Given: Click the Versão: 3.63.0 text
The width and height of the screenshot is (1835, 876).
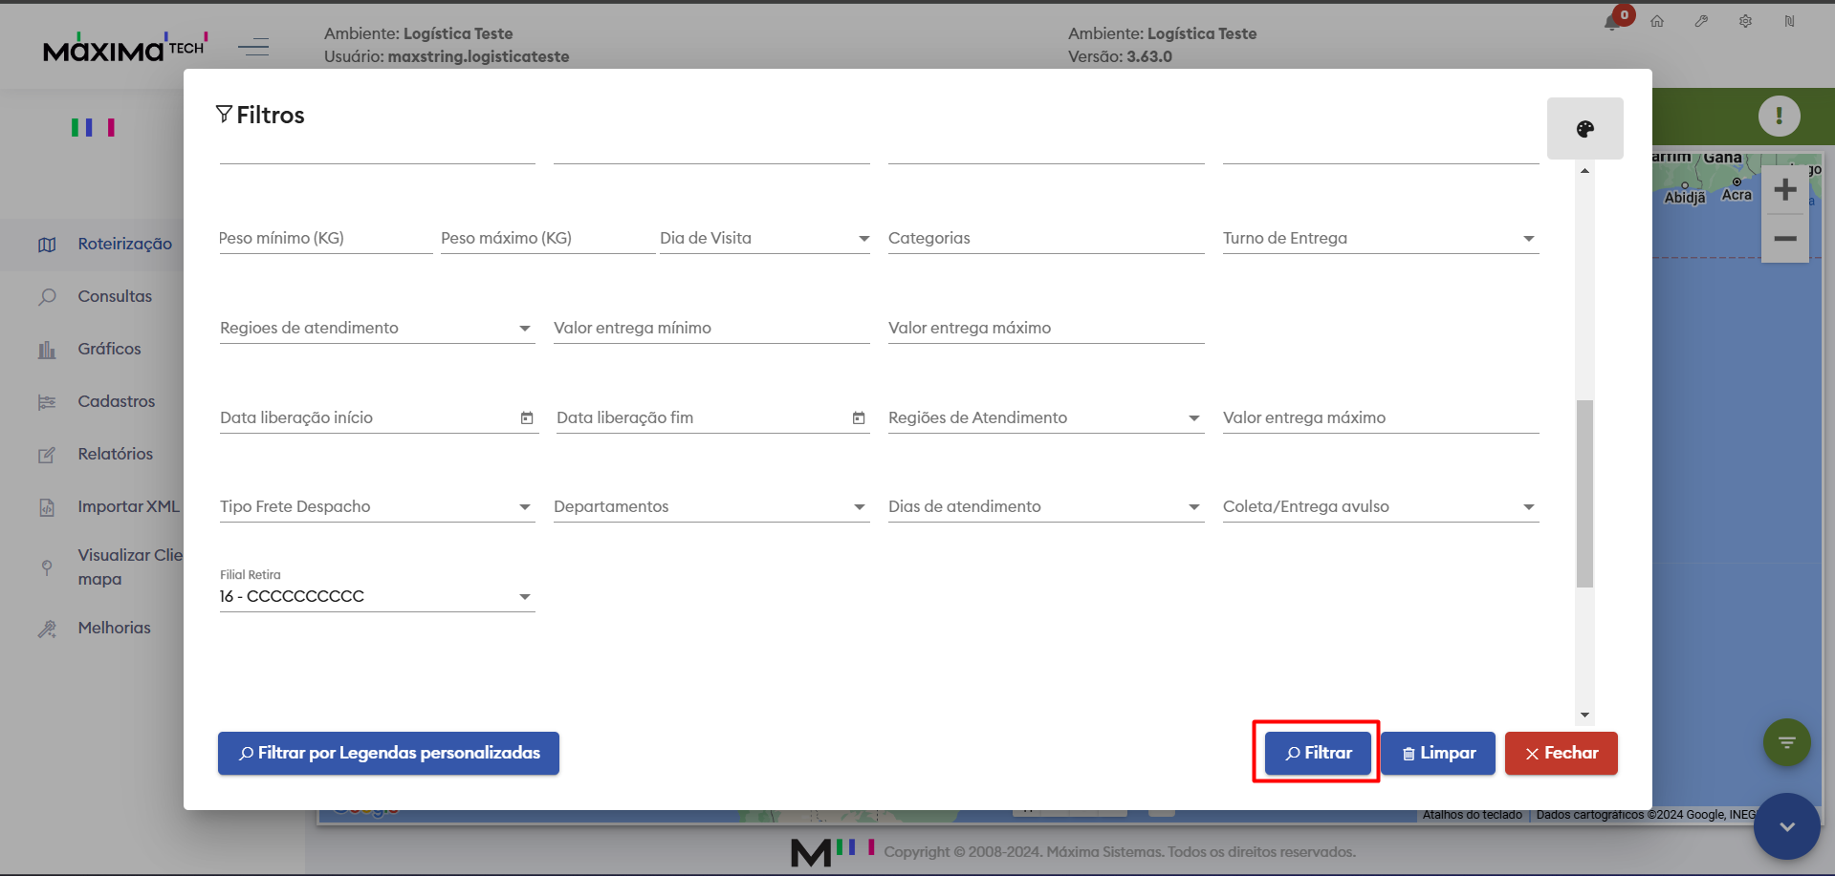Looking at the screenshot, I should tap(1120, 56).
